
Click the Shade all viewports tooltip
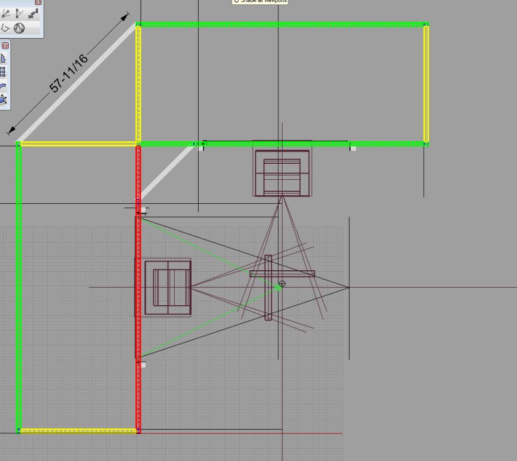coord(260,1)
